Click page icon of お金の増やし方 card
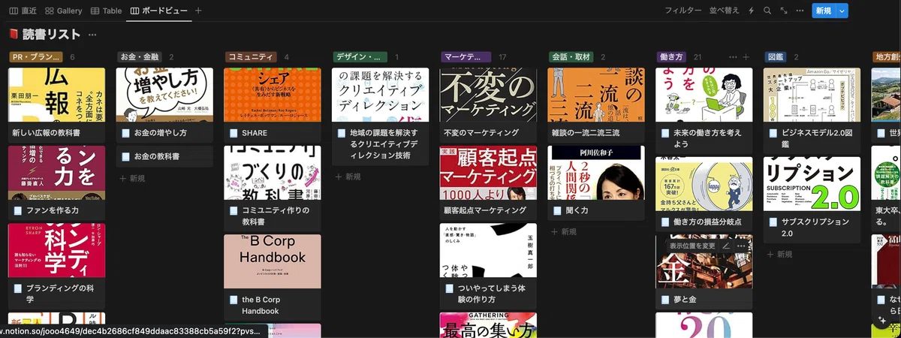 coord(125,133)
